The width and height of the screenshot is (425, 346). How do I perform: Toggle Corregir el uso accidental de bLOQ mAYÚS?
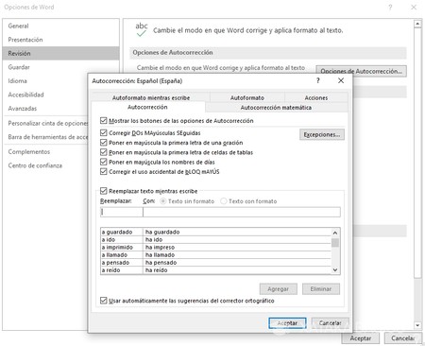pyautogui.click(x=103, y=172)
